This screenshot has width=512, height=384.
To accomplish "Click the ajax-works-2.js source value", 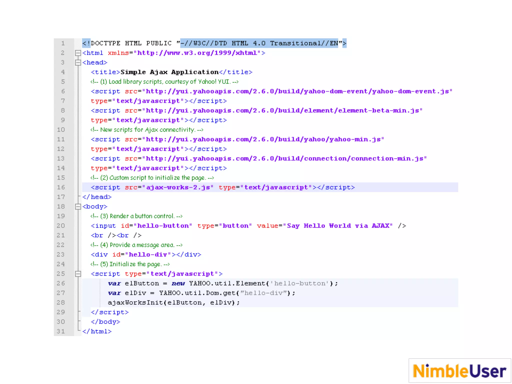I will 178,187.
